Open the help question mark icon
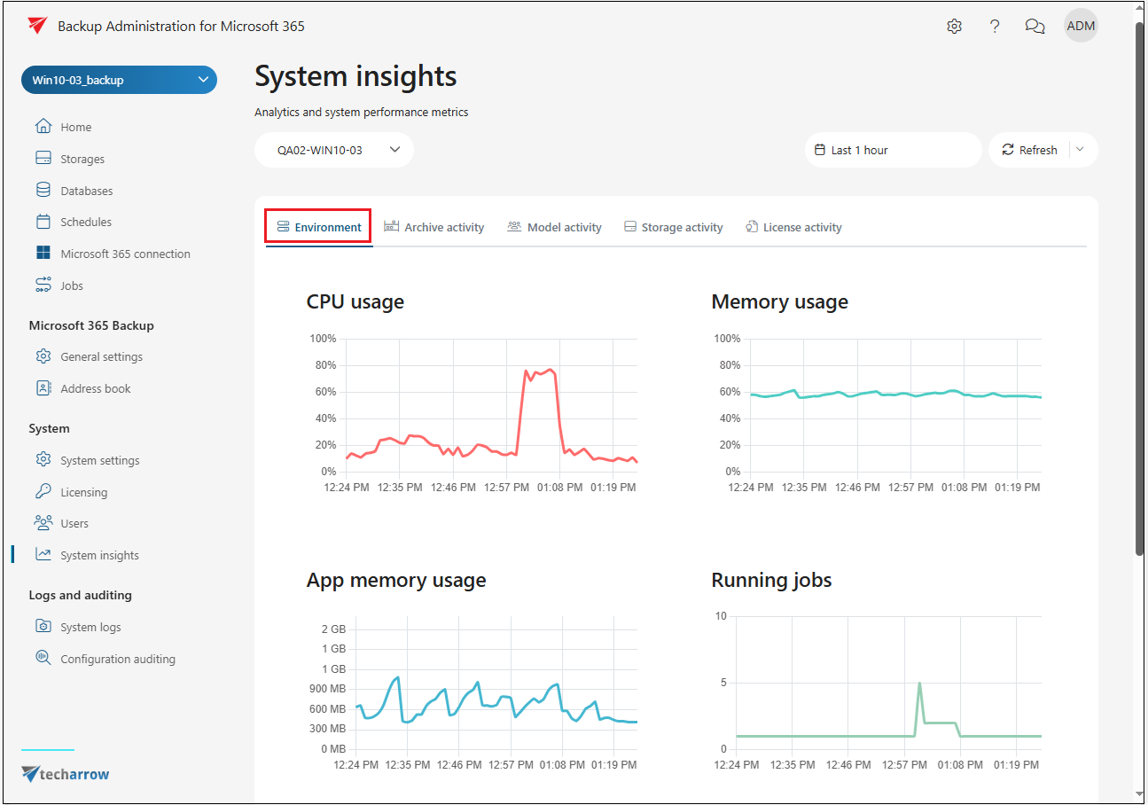This screenshot has height=805, width=1148. point(995,27)
